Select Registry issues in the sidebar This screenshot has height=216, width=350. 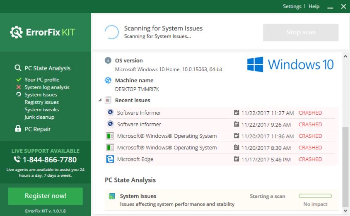click(x=41, y=102)
